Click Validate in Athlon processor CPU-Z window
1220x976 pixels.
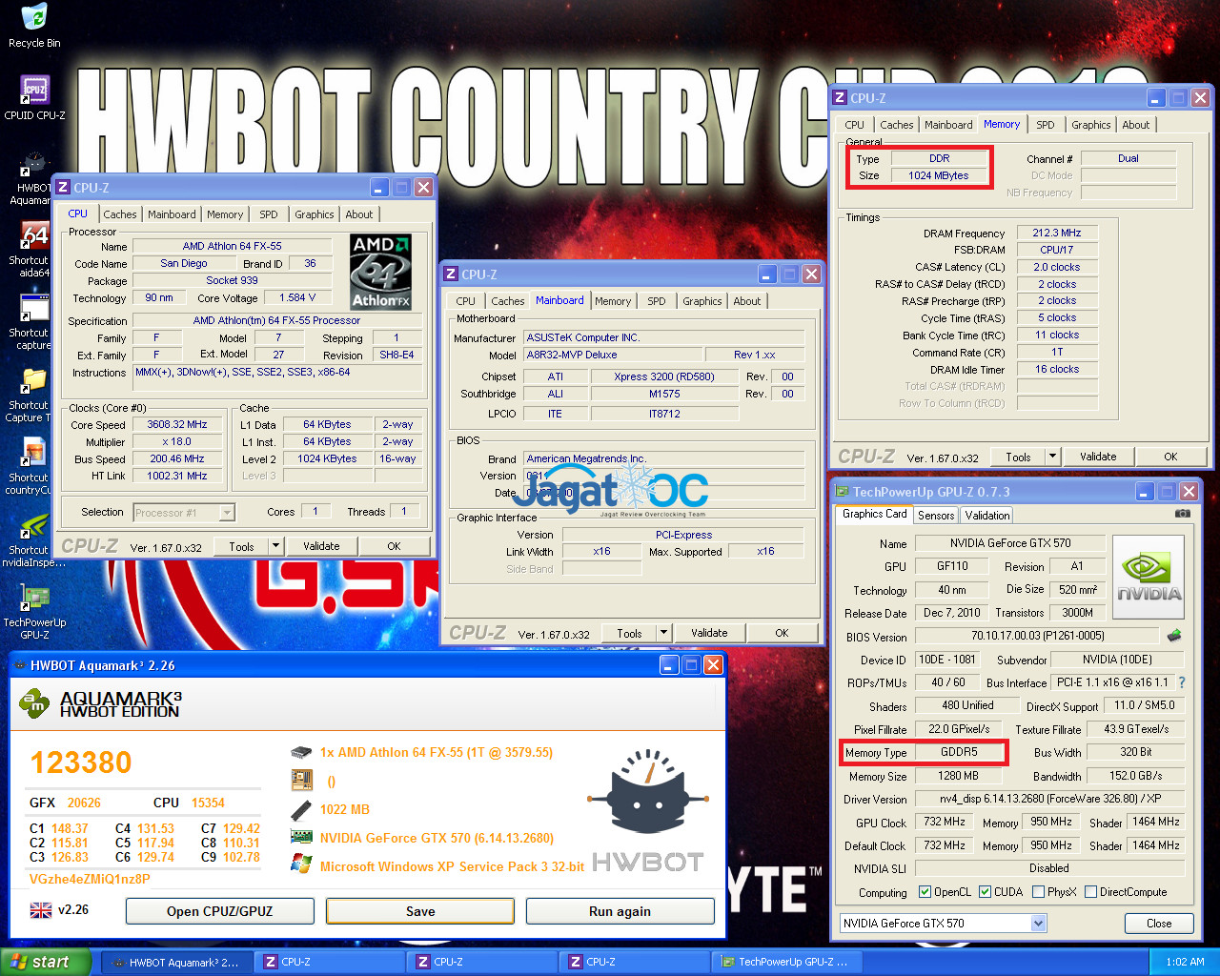coord(321,546)
